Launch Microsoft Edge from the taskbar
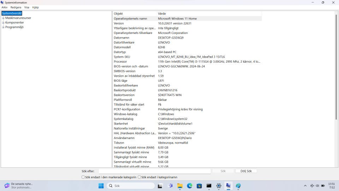339x191 pixels. point(189,186)
